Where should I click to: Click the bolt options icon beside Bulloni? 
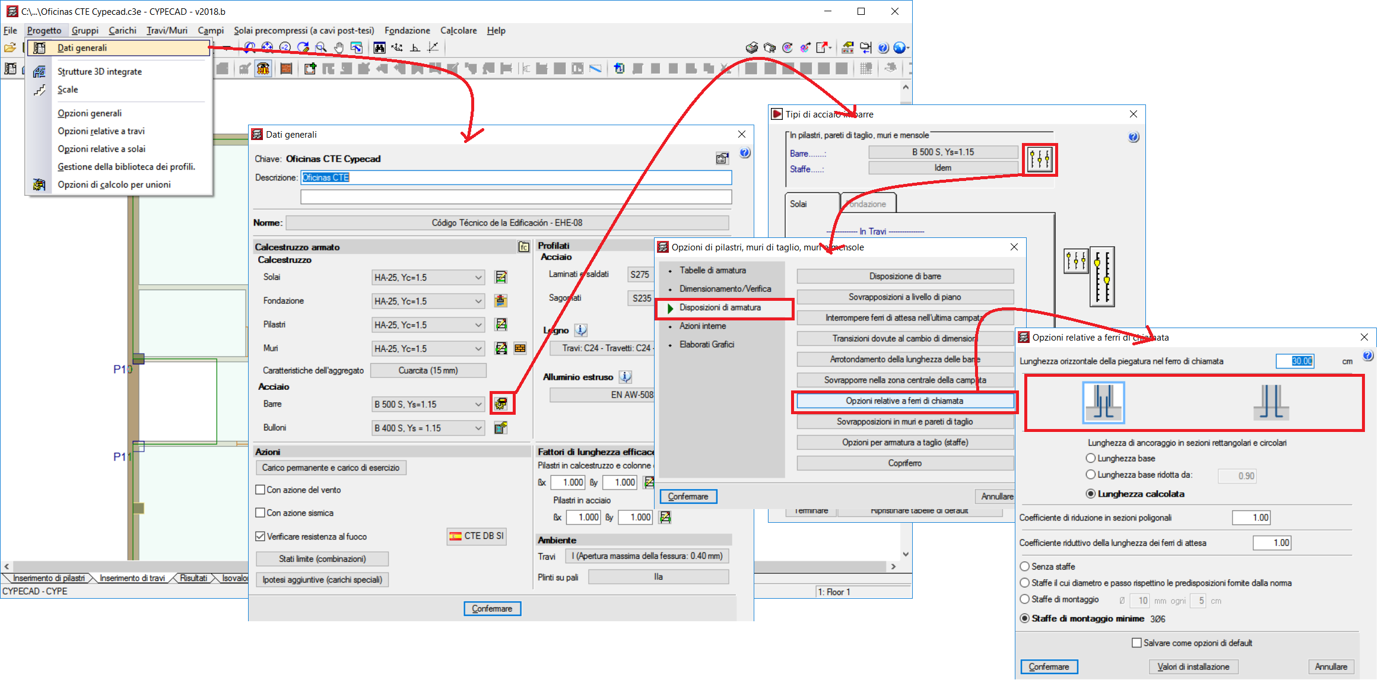click(x=501, y=428)
